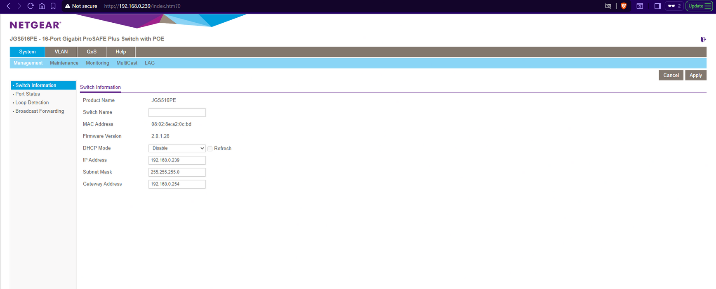Click the Not secure warning icon
This screenshot has height=289, width=716.
[x=68, y=6]
